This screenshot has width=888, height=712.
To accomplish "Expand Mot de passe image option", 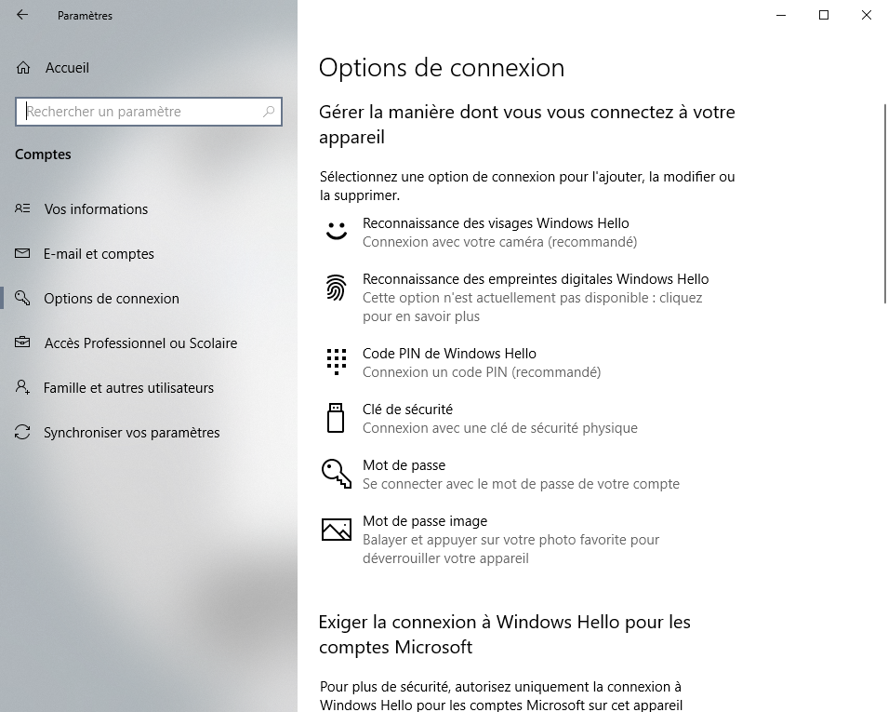I will tap(526, 540).
